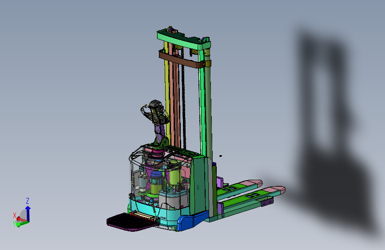The width and height of the screenshot is (385, 250).
Task: Select the black tiller control handle head
Action: tap(157, 111)
